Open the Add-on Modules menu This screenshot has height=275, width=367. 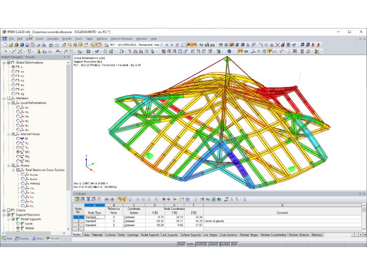pos(121,39)
